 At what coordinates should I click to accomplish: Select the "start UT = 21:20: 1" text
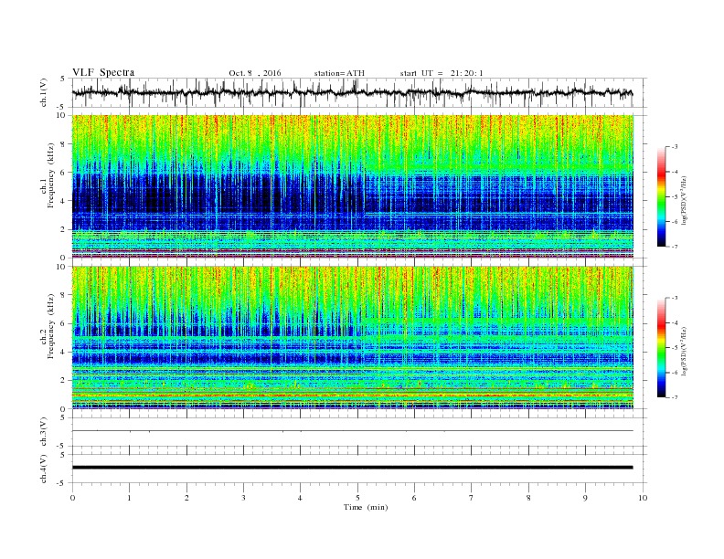coord(442,73)
